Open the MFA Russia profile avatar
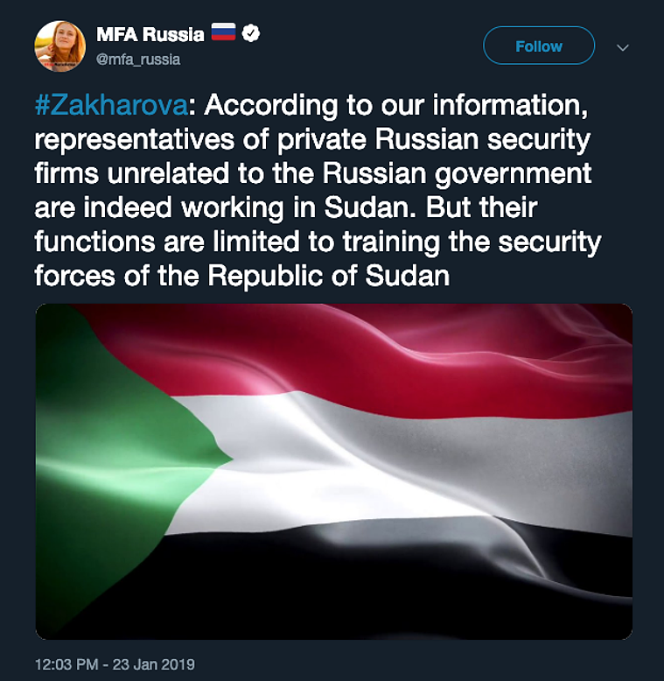This screenshot has height=681, width=664. coord(59,46)
